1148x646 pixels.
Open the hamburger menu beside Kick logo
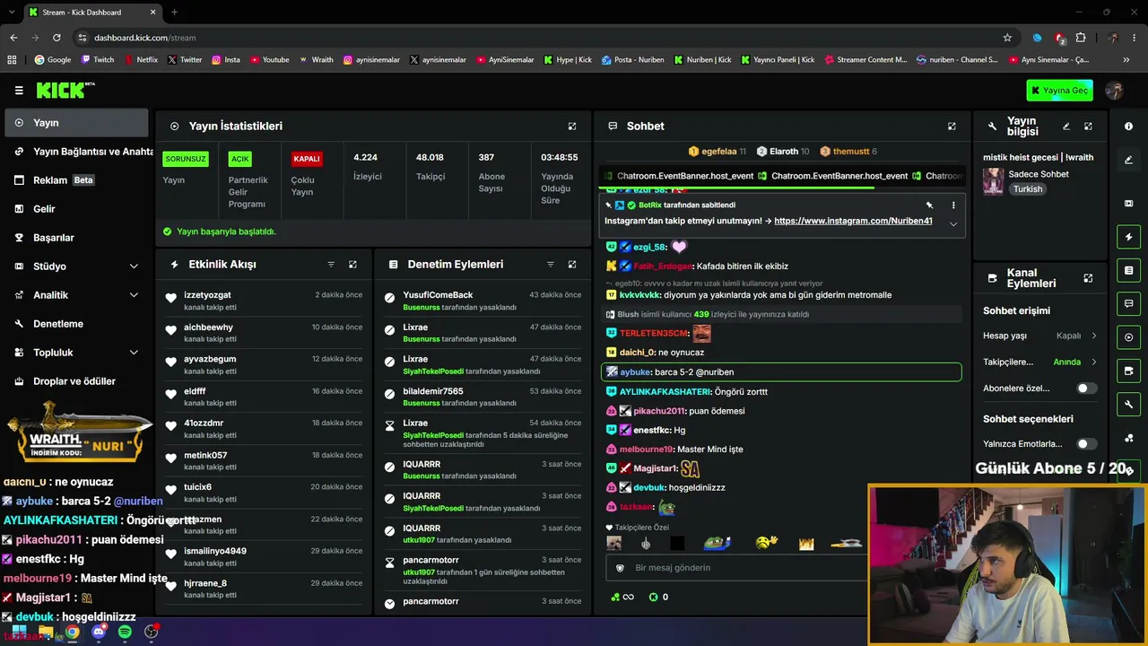click(19, 90)
